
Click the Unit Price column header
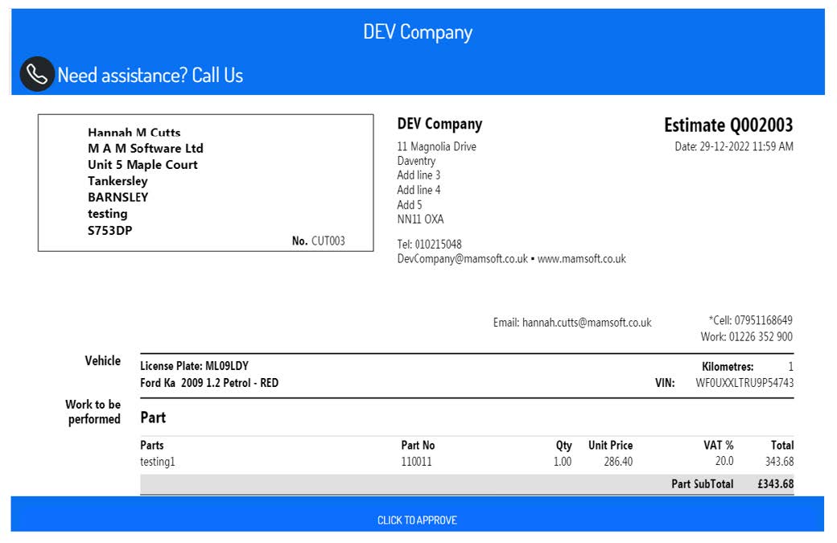(610, 445)
